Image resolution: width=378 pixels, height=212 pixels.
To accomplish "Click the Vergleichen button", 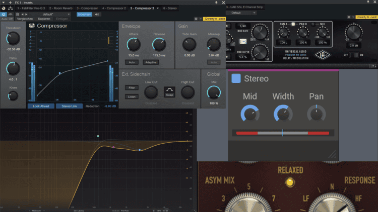I will coord(25,19).
